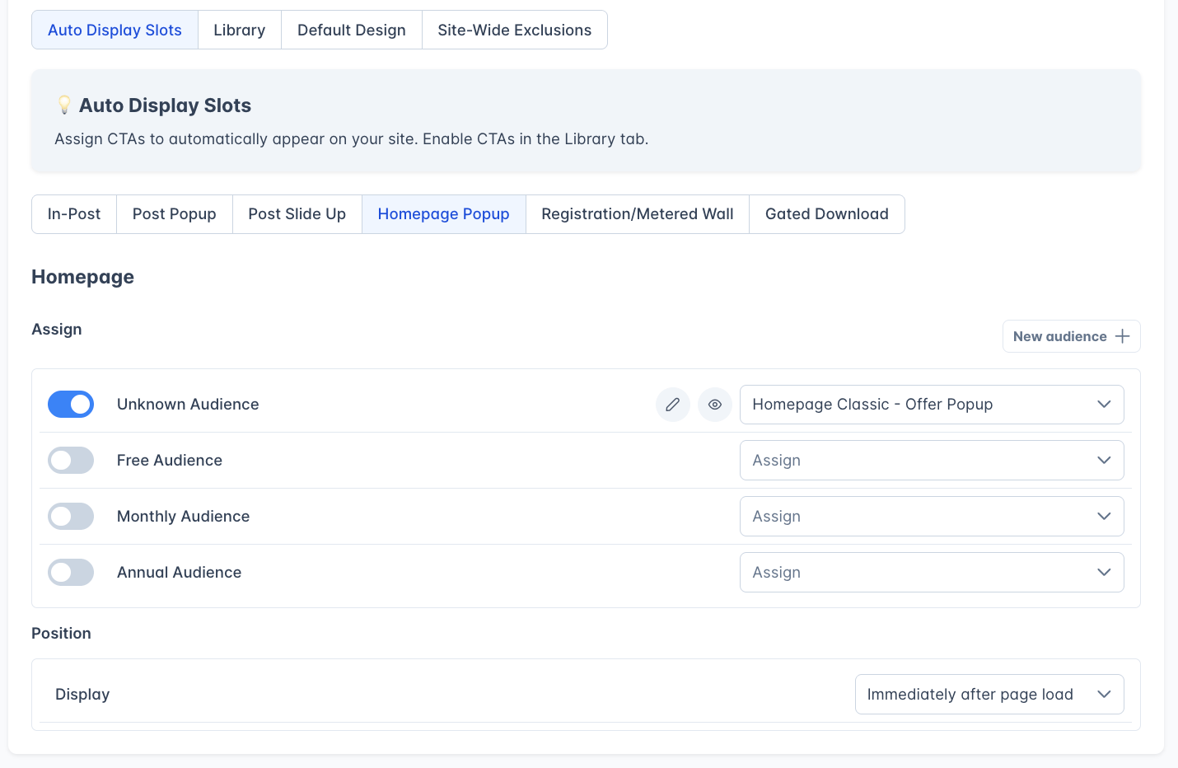Click the Annual Audience label
Screen dimensions: 1178x768
tap(179, 573)
